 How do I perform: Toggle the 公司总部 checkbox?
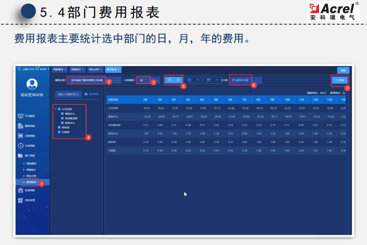pos(59,109)
